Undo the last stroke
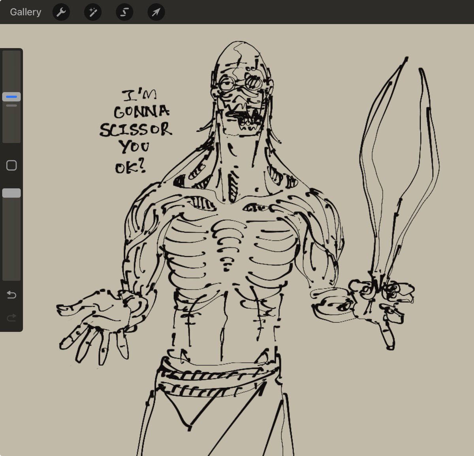474x456 pixels. 11,295
